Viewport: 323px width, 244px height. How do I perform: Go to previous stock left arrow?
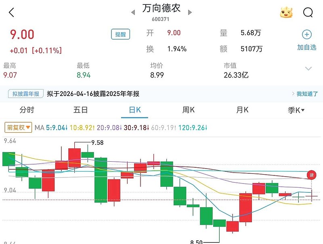coord(133,13)
